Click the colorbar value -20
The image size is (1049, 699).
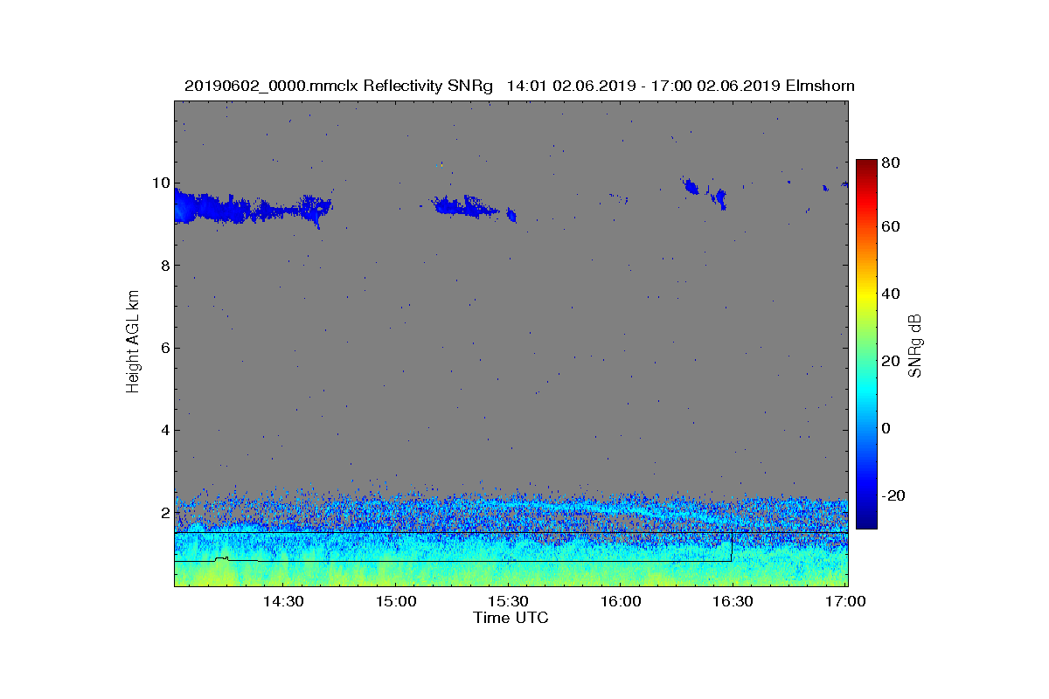pyautogui.click(x=893, y=495)
